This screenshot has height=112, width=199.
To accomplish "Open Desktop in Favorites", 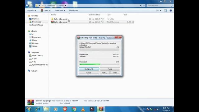I will click(x=35, y=19).
